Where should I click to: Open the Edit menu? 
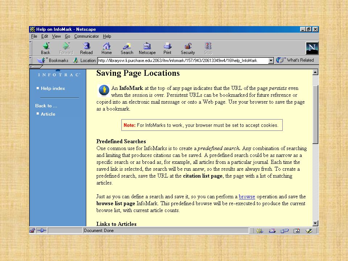tap(45, 36)
